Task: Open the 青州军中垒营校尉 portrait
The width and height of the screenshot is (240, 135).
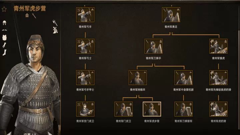Action: click(184, 78)
